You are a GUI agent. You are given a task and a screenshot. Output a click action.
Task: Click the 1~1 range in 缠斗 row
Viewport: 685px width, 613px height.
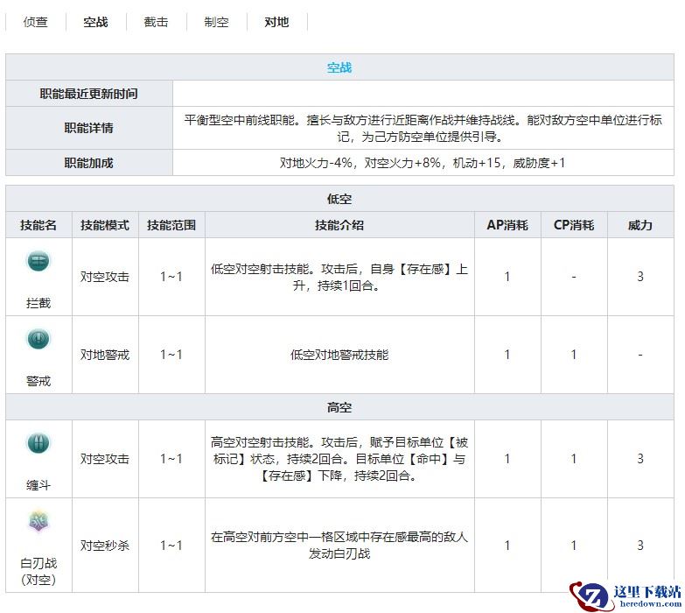171,459
